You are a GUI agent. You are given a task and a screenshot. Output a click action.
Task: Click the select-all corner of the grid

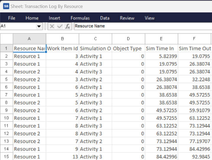(x=6, y=39)
